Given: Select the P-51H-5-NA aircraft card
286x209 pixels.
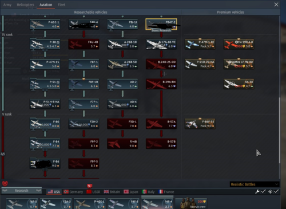Looking at the screenshot, I should pyautogui.click(x=45, y=104).
